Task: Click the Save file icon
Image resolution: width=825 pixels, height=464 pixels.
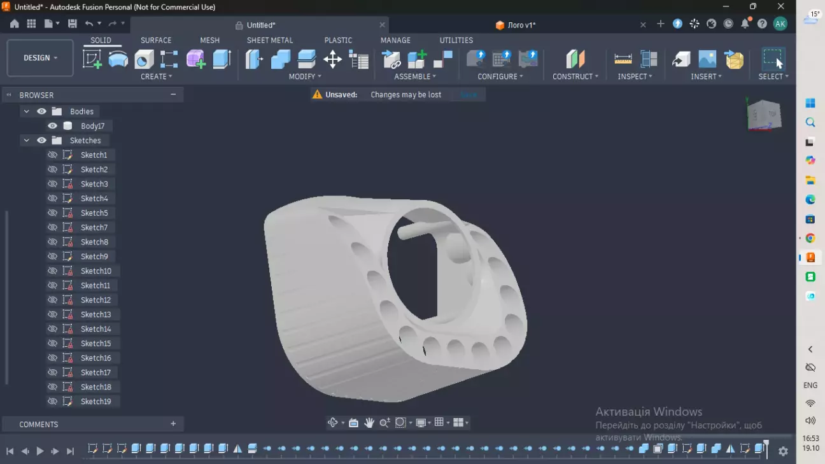Action: coord(73,24)
